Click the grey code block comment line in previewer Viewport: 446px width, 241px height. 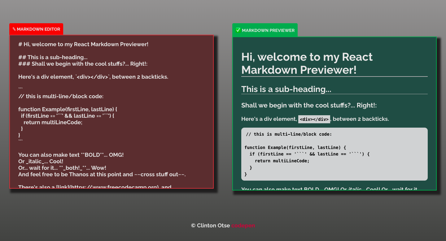(x=289, y=134)
